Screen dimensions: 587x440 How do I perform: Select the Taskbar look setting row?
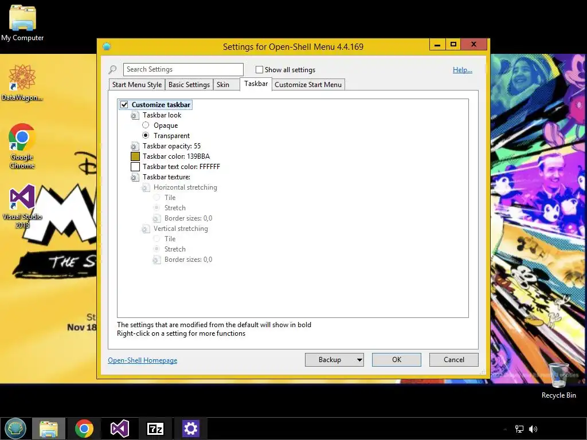click(162, 115)
